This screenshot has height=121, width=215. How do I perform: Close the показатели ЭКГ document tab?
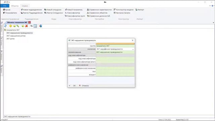30,22
